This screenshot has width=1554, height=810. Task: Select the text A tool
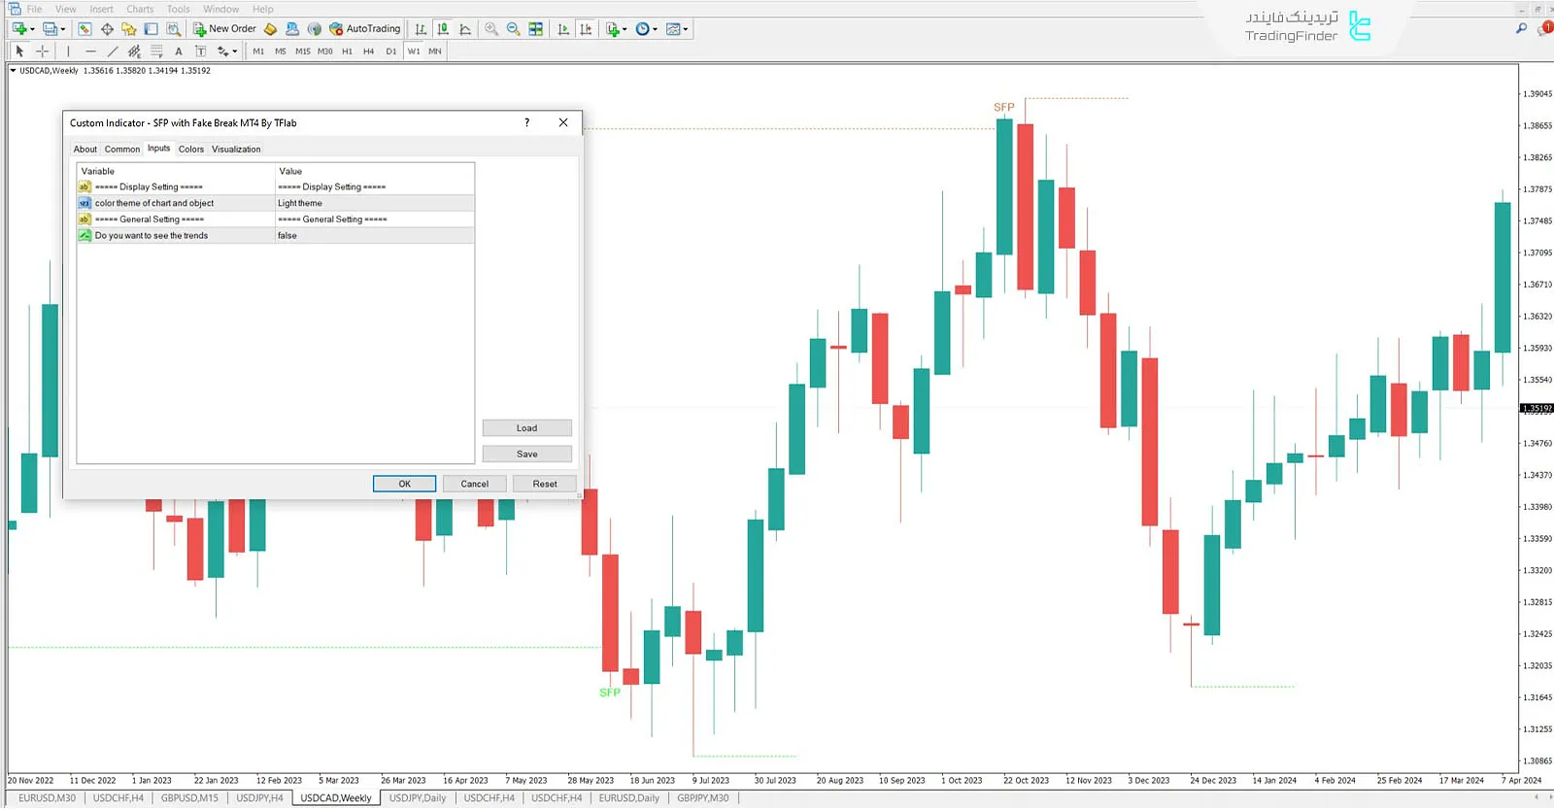179,51
